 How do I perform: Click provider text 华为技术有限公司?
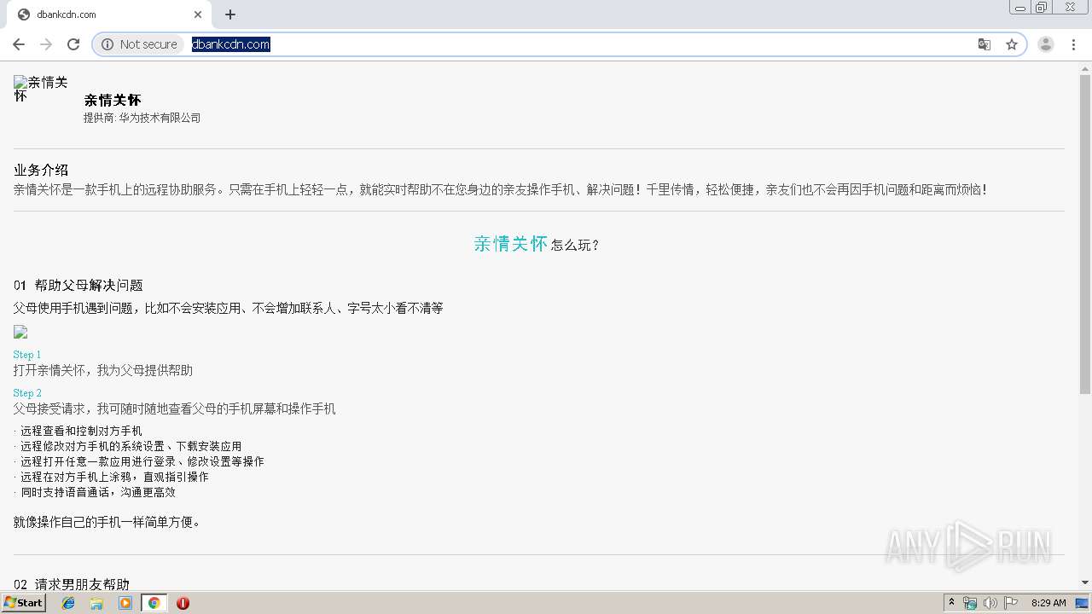[160, 118]
